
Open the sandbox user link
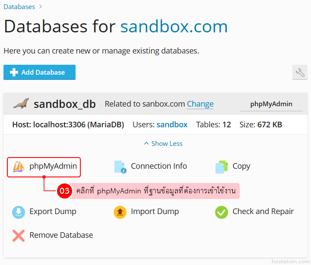(172, 125)
